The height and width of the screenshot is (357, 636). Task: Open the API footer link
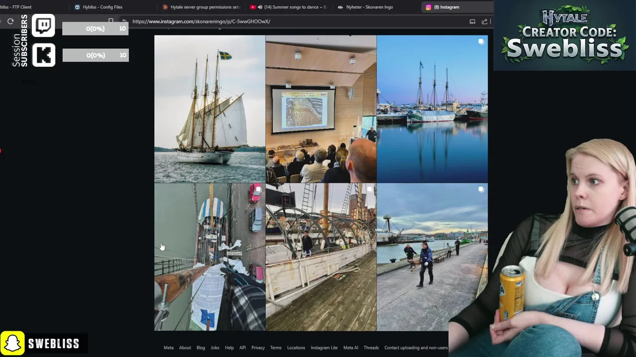pos(242,348)
